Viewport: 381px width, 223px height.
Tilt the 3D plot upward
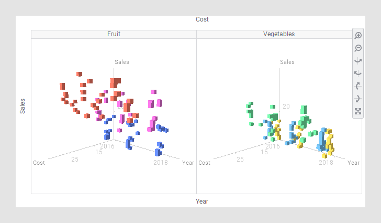point(358,86)
